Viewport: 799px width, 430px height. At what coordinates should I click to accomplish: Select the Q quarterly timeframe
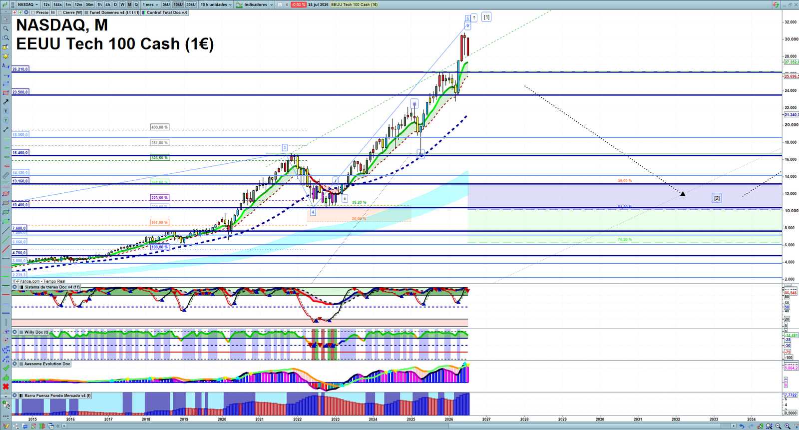136,4
